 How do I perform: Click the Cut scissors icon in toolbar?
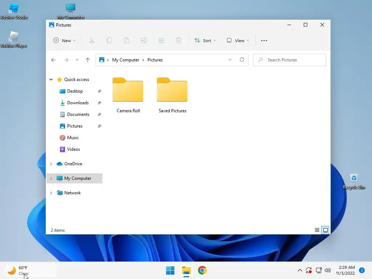[x=91, y=41]
